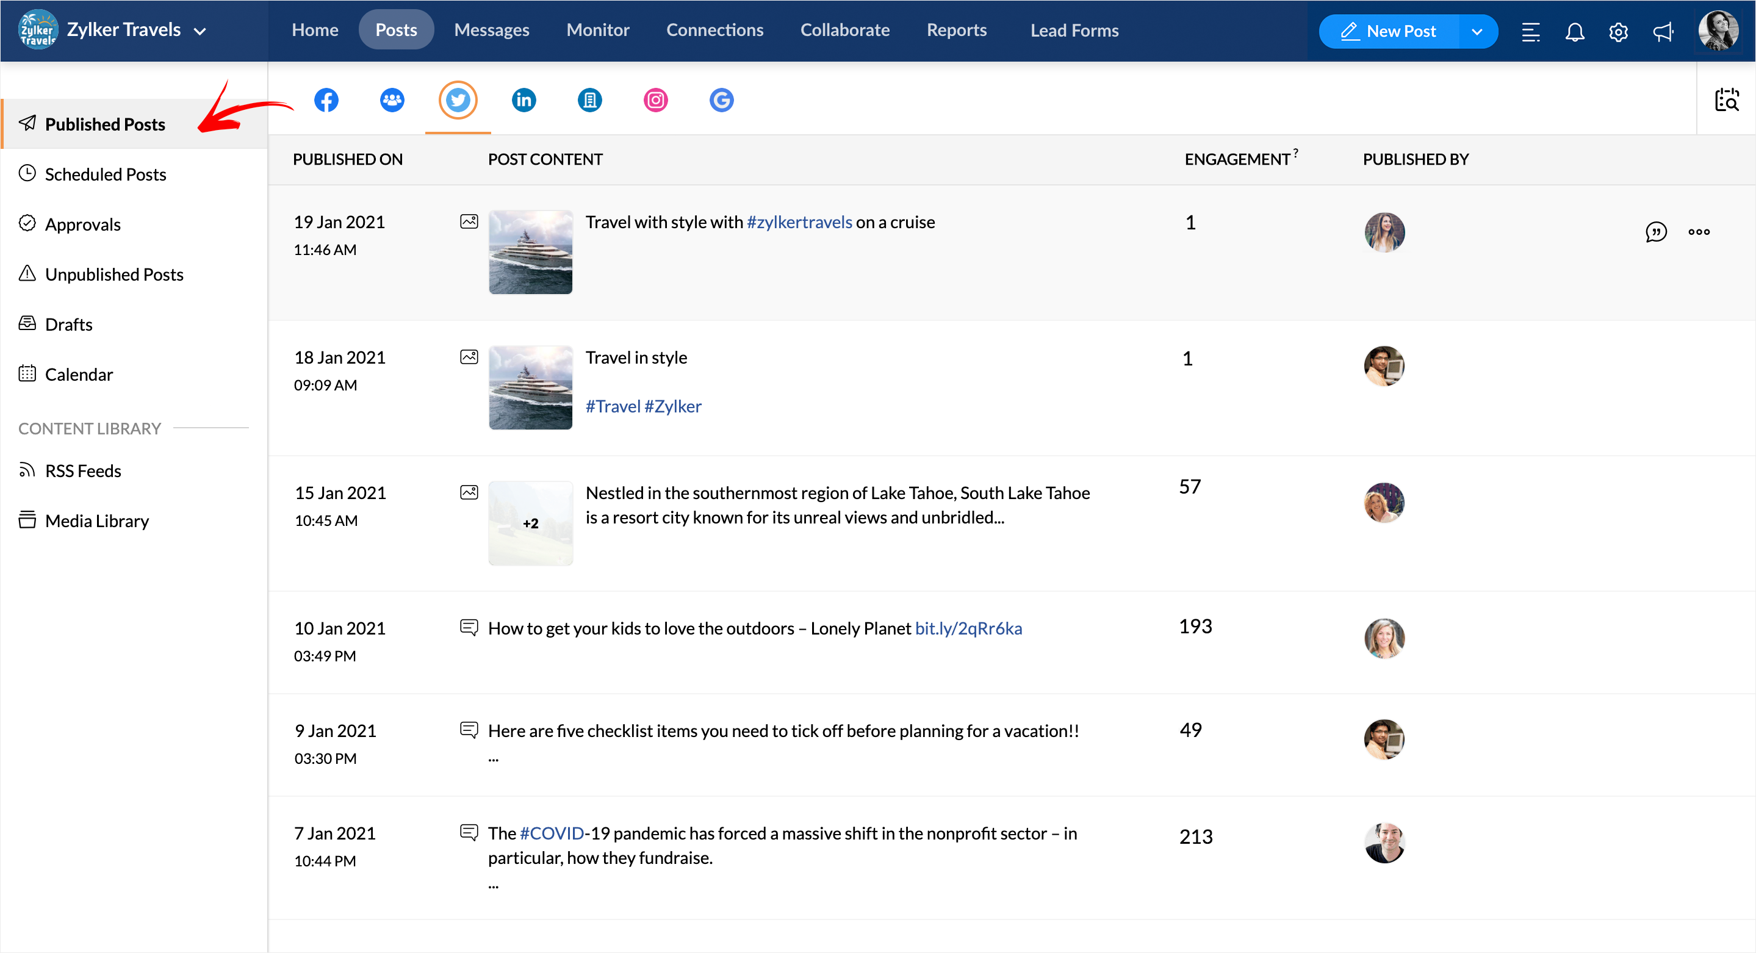Go to the Monitor tab
The width and height of the screenshot is (1756, 953).
597,30
